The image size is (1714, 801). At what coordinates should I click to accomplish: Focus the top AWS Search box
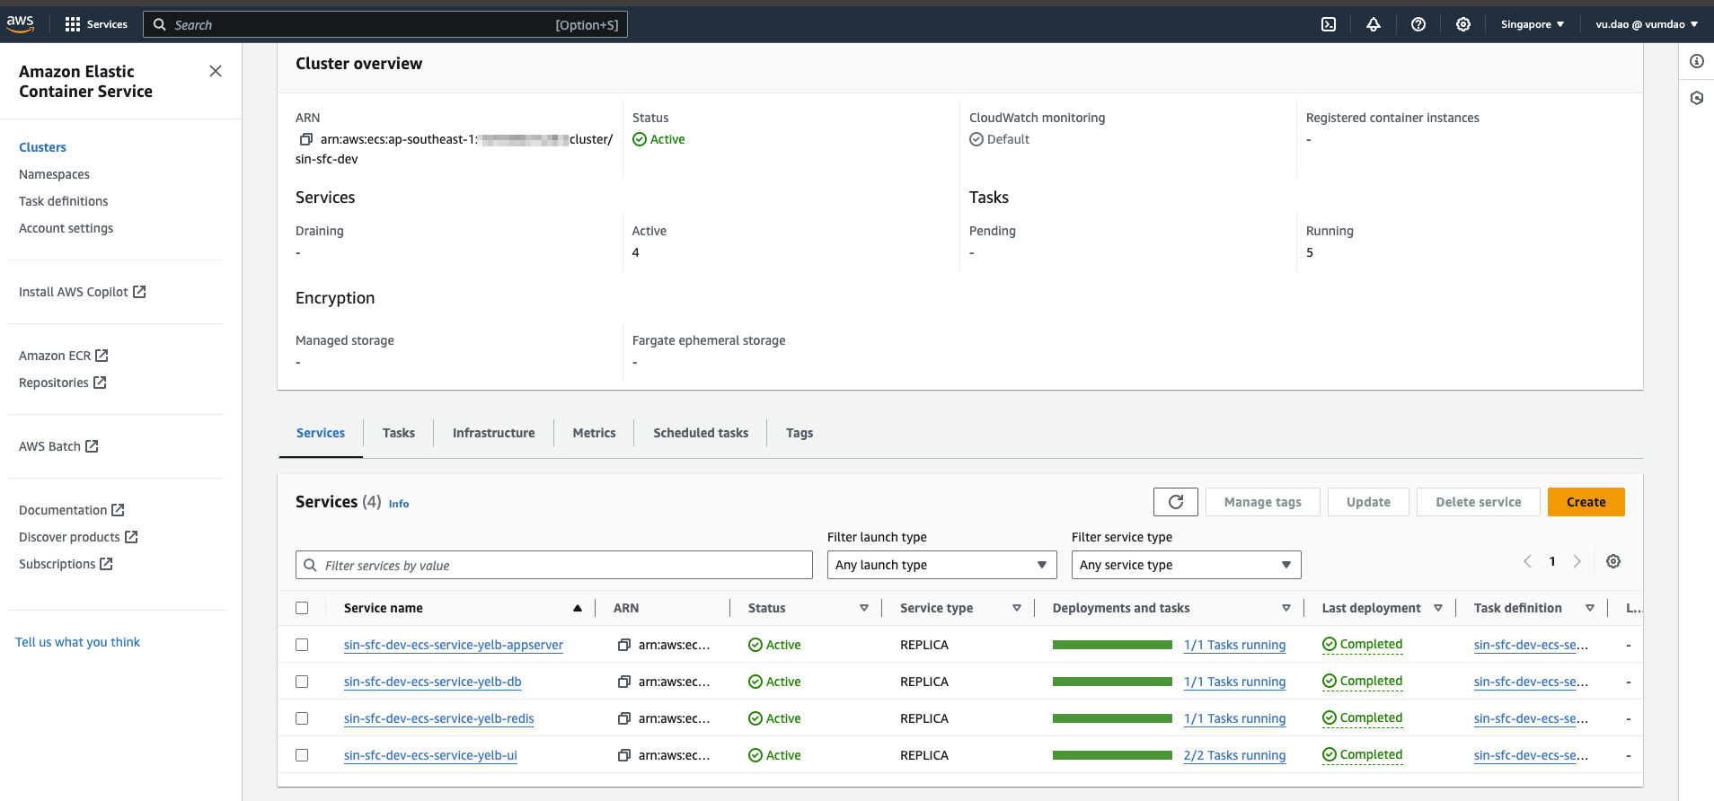pyautogui.click(x=384, y=24)
